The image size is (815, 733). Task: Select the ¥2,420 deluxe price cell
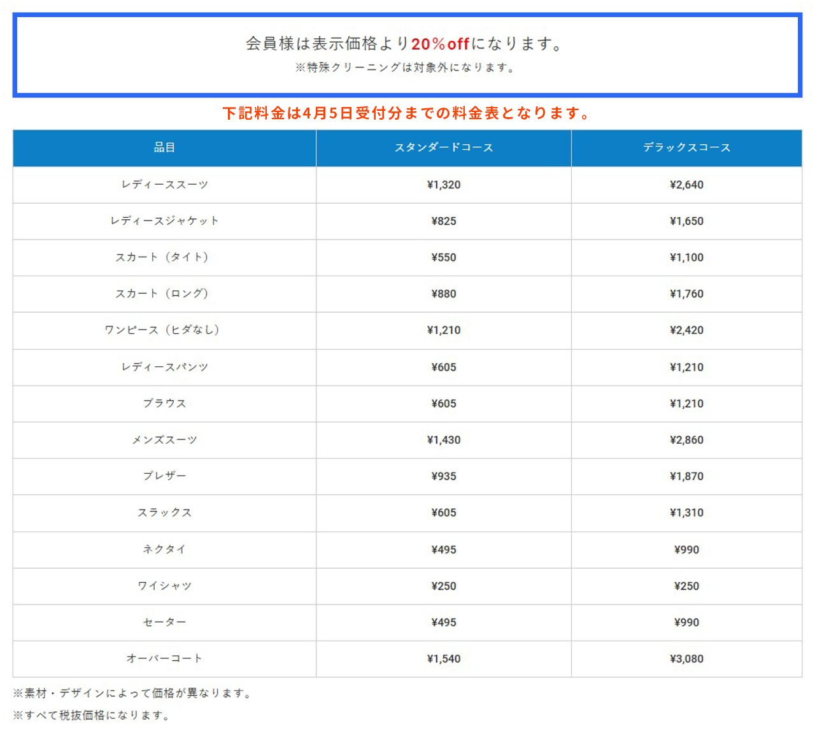tap(686, 330)
